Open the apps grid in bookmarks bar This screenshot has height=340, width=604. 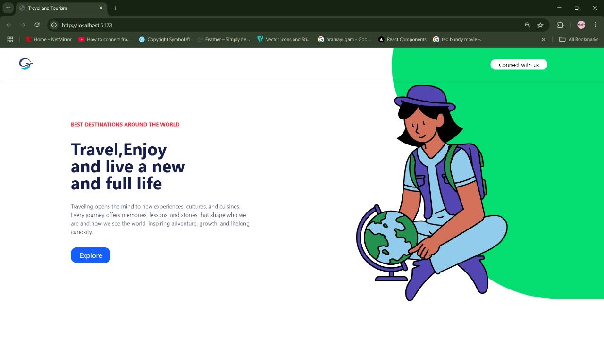[10, 40]
